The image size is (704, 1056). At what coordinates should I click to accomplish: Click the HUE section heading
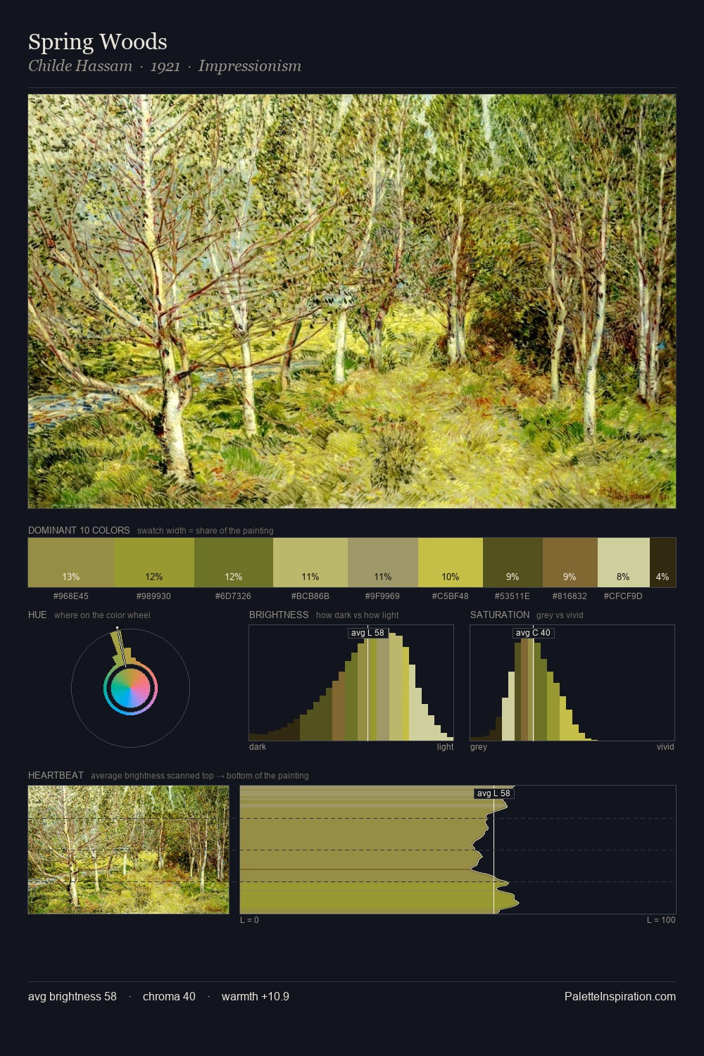pos(37,615)
